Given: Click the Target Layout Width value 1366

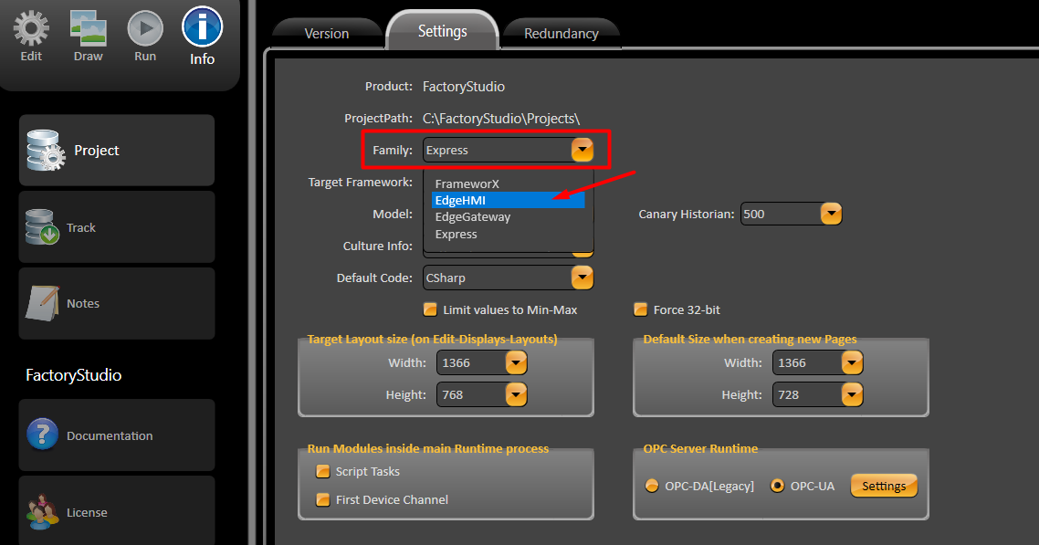Looking at the screenshot, I should click(x=456, y=363).
